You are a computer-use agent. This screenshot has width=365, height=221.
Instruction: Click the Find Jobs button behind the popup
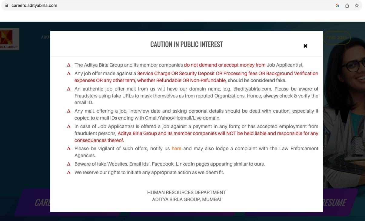pyautogui.click(x=337, y=38)
